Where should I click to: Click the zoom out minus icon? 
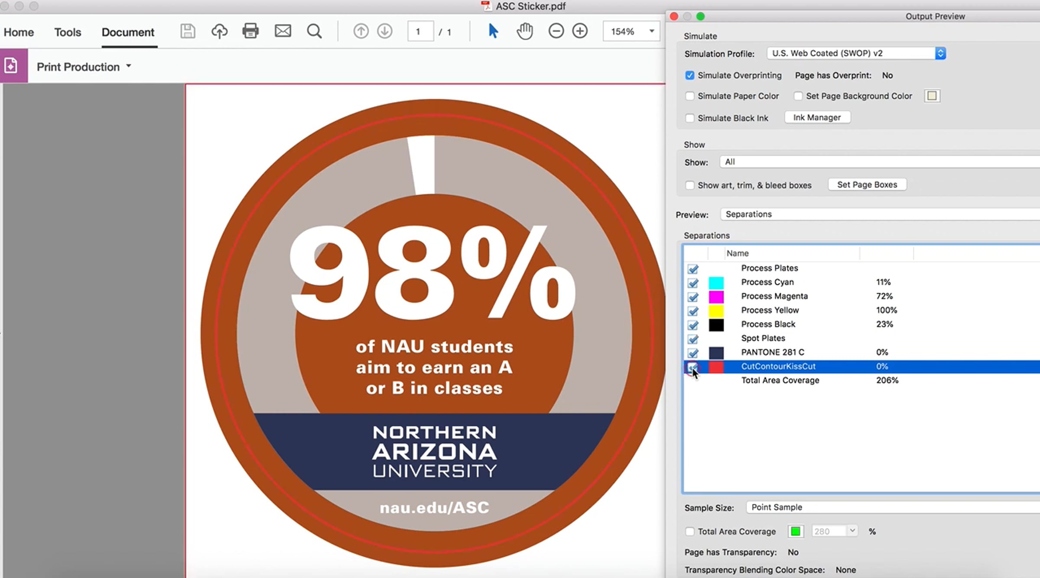(556, 31)
